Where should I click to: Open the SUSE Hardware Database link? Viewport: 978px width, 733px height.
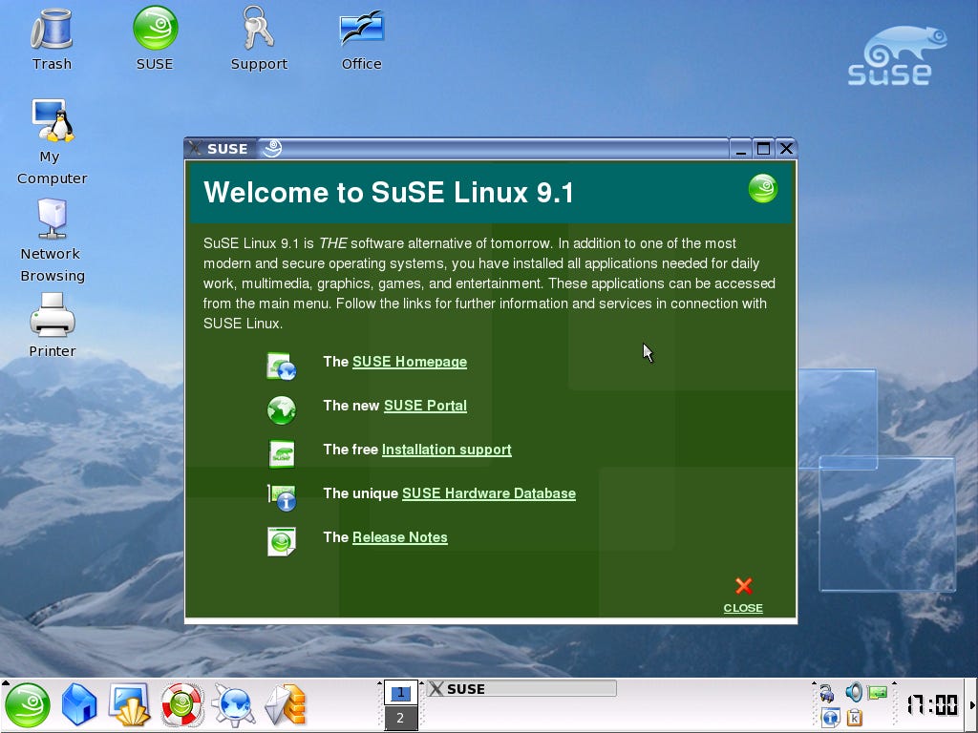pyautogui.click(x=489, y=493)
